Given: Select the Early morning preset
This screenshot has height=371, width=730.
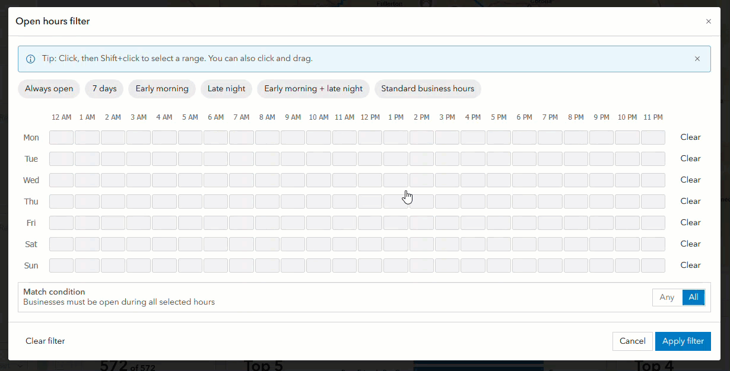Looking at the screenshot, I should pos(162,89).
